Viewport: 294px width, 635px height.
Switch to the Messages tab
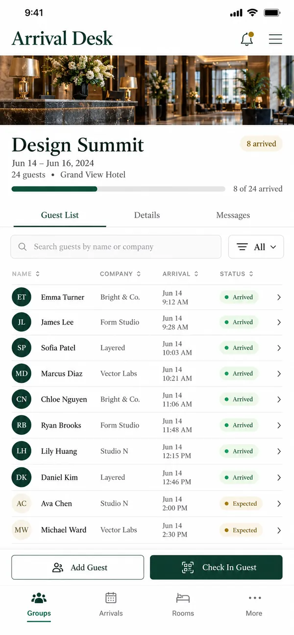coord(233,215)
